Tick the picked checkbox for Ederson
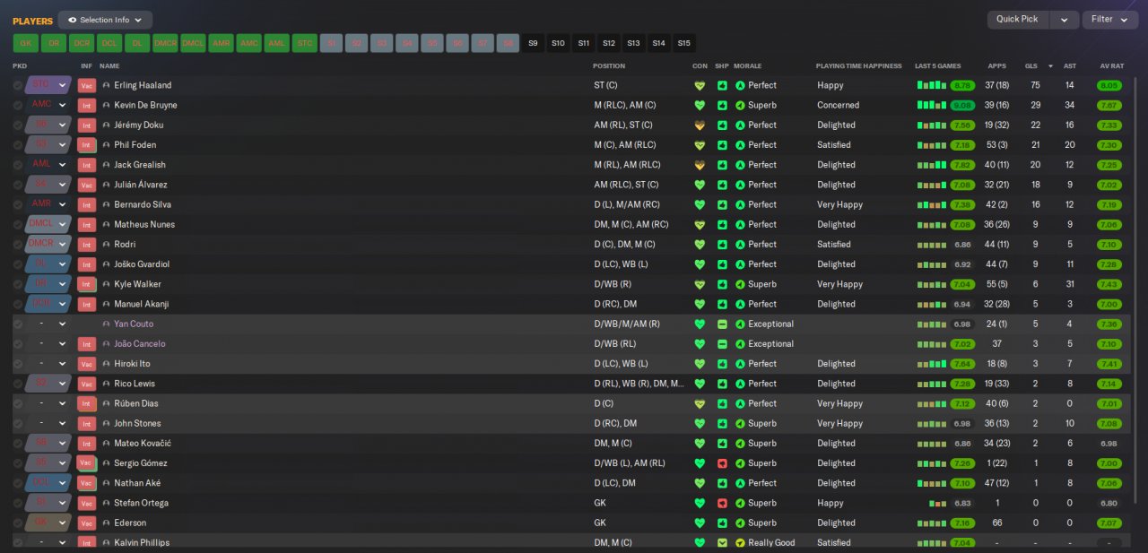 (x=18, y=523)
